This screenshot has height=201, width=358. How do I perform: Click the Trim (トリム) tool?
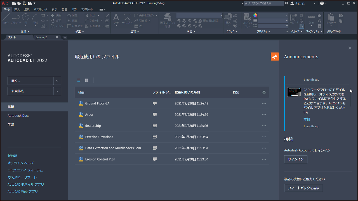[90, 15]
